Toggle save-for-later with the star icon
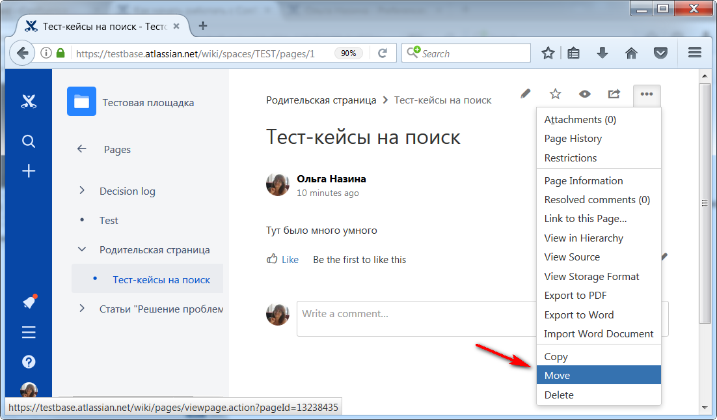 click(555, 94)
